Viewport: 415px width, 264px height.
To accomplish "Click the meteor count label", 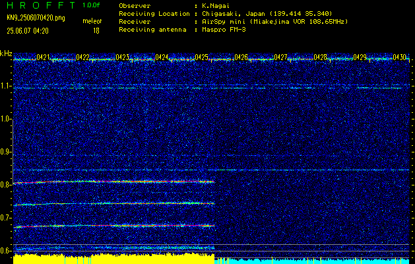I will (x=92, y=21).
